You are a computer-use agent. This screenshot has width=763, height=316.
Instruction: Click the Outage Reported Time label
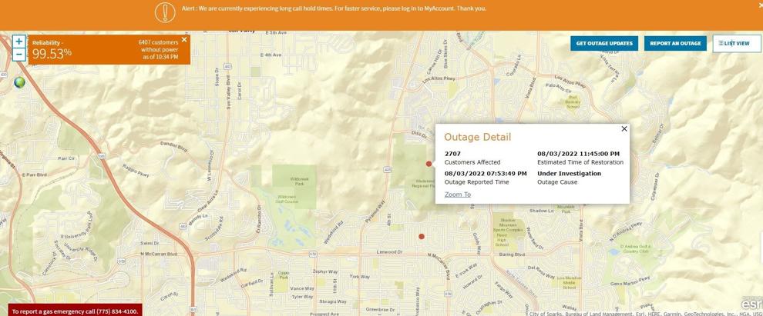pyautogui.click(x=477, y=182)
